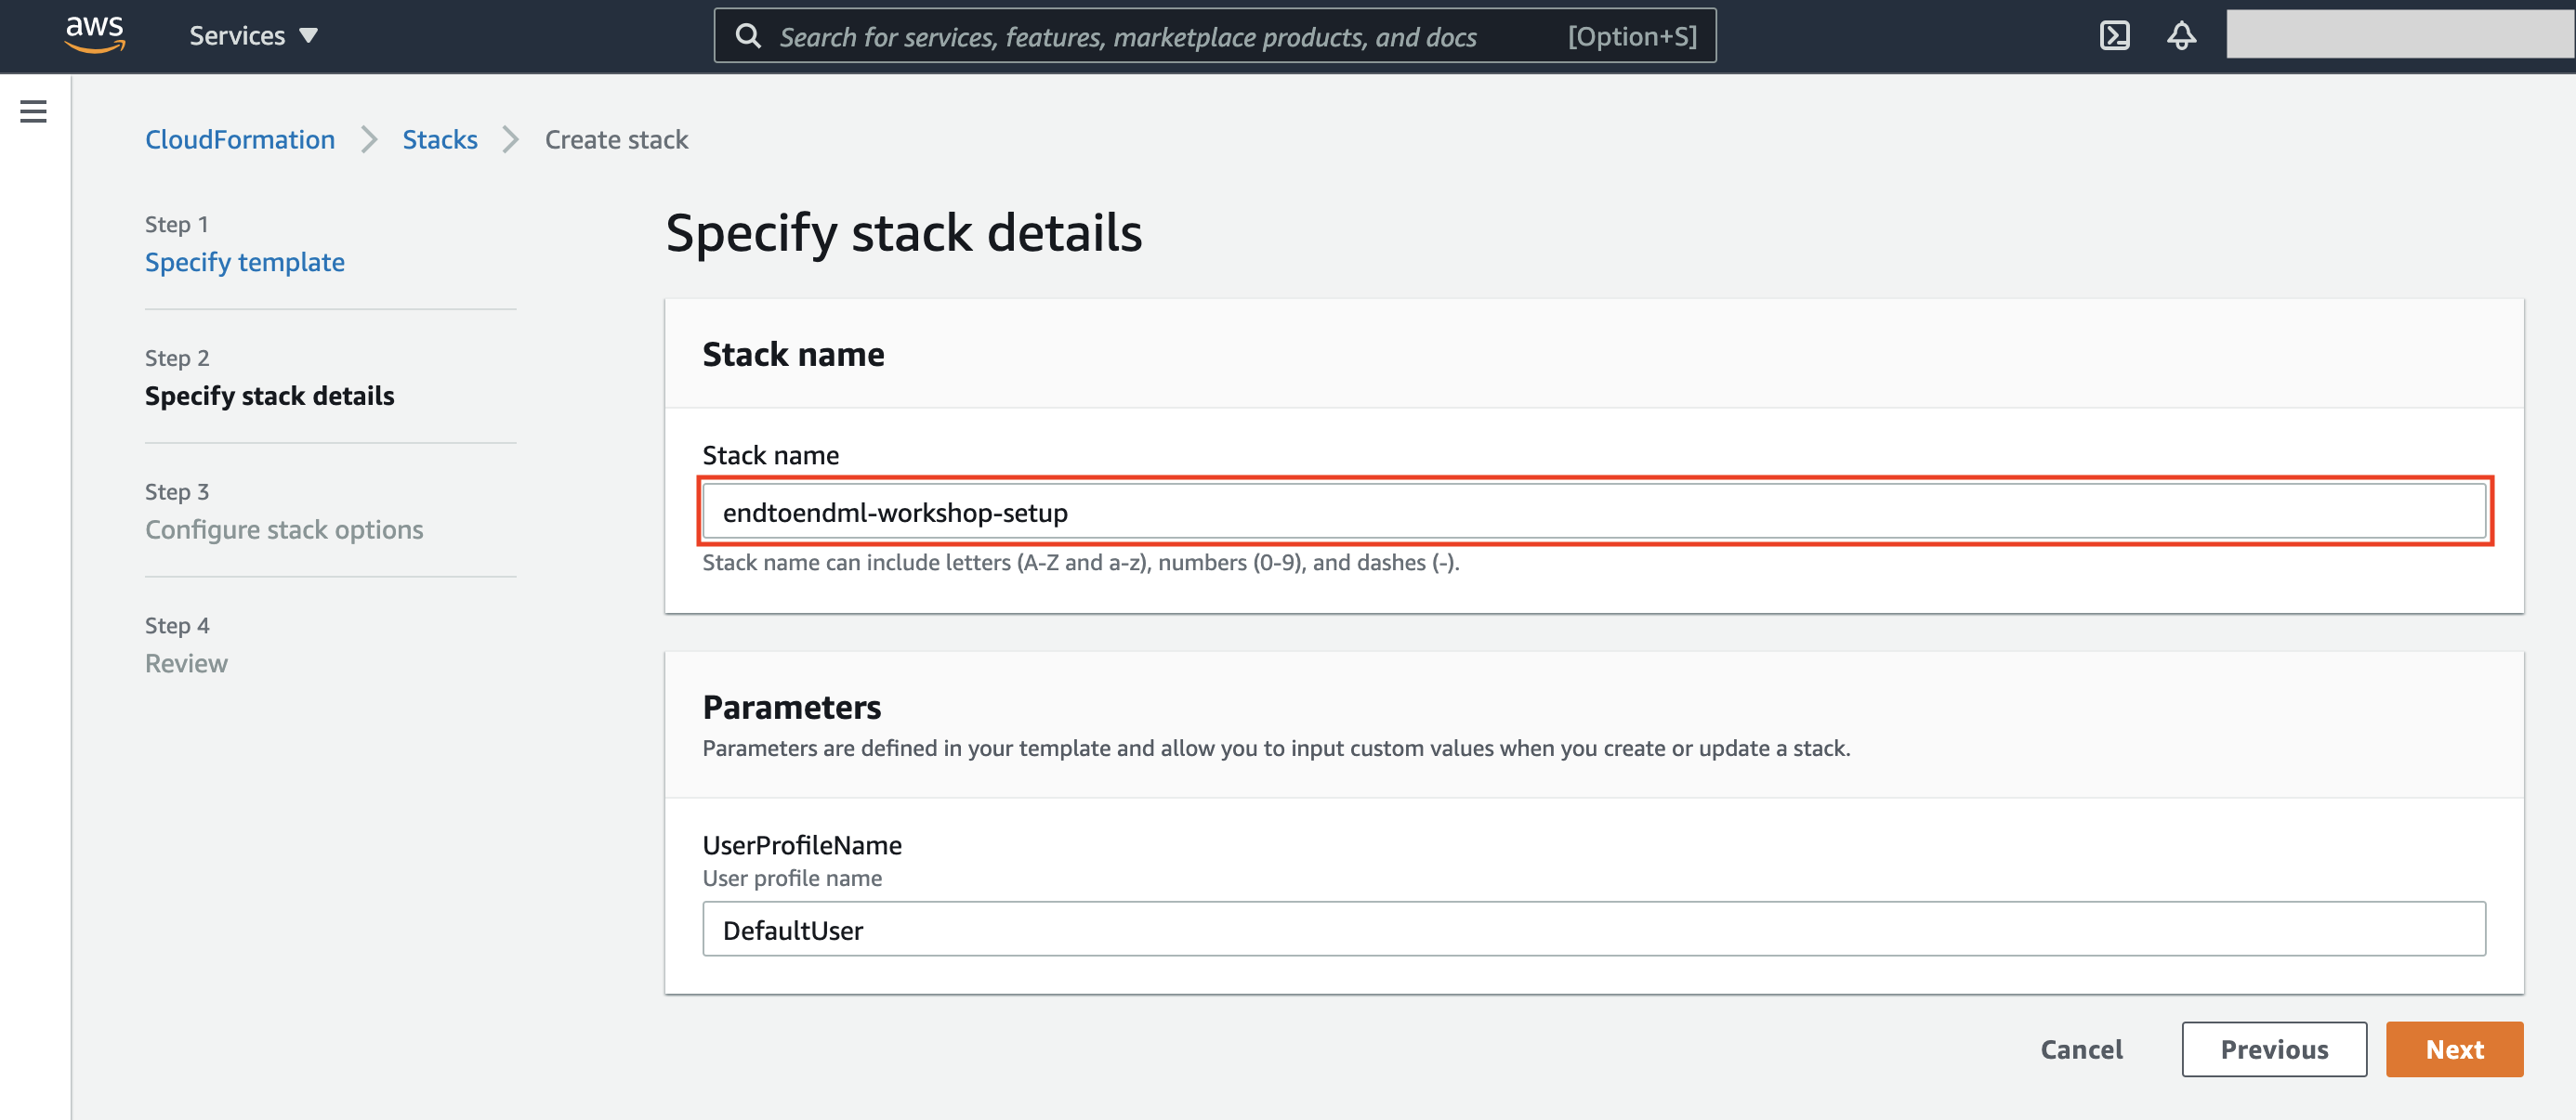Select Step 3 Configure stack options
Viewport: 2576px width, 1120px height.
click(284, 529)
